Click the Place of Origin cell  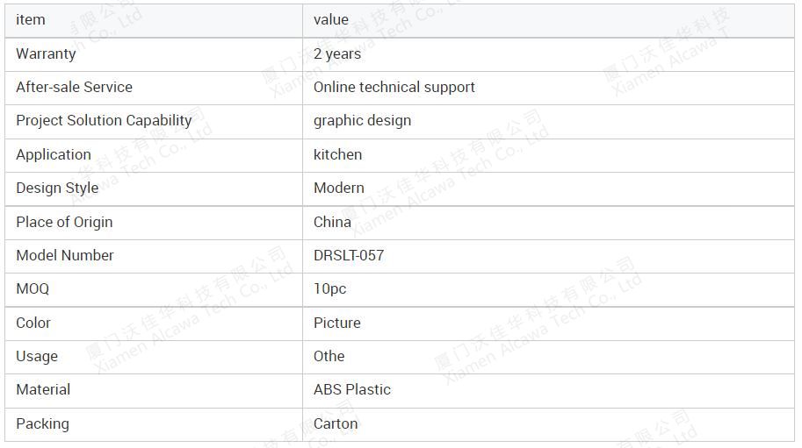coord(154,223)
